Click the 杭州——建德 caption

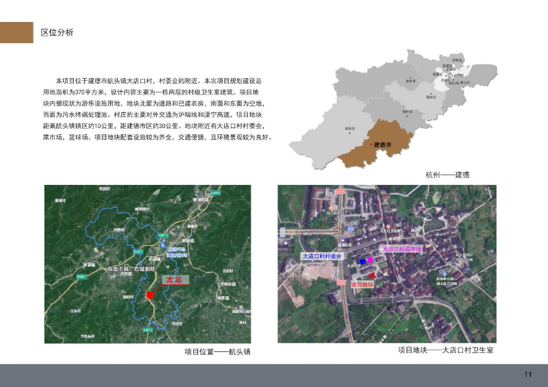click(x=447, y=175)
